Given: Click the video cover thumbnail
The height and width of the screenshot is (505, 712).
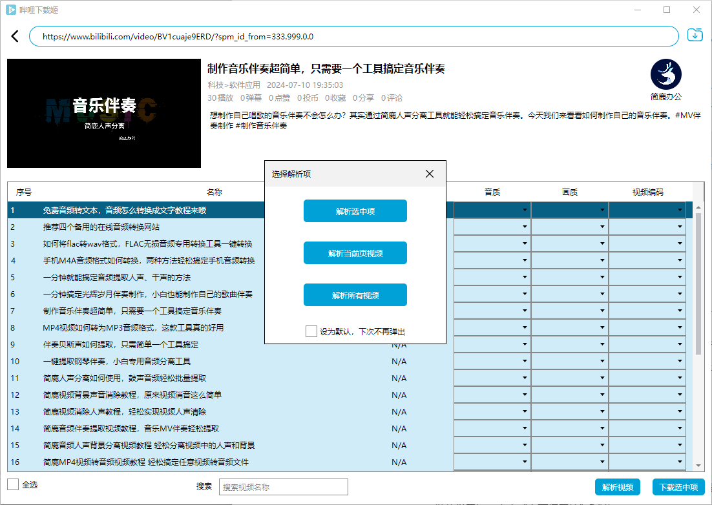Looking at the screenshot, I should [x=104, y=114].
